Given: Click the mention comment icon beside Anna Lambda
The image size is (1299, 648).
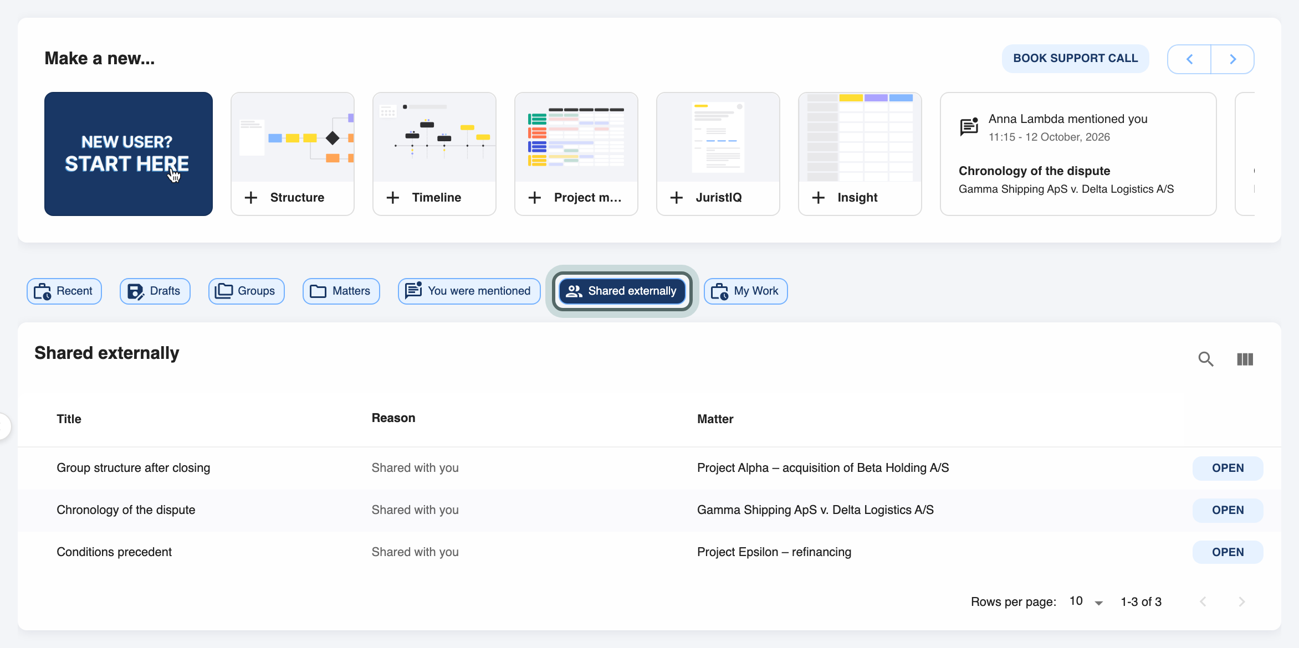Looking at the screenshot, I should coord(969,127).
